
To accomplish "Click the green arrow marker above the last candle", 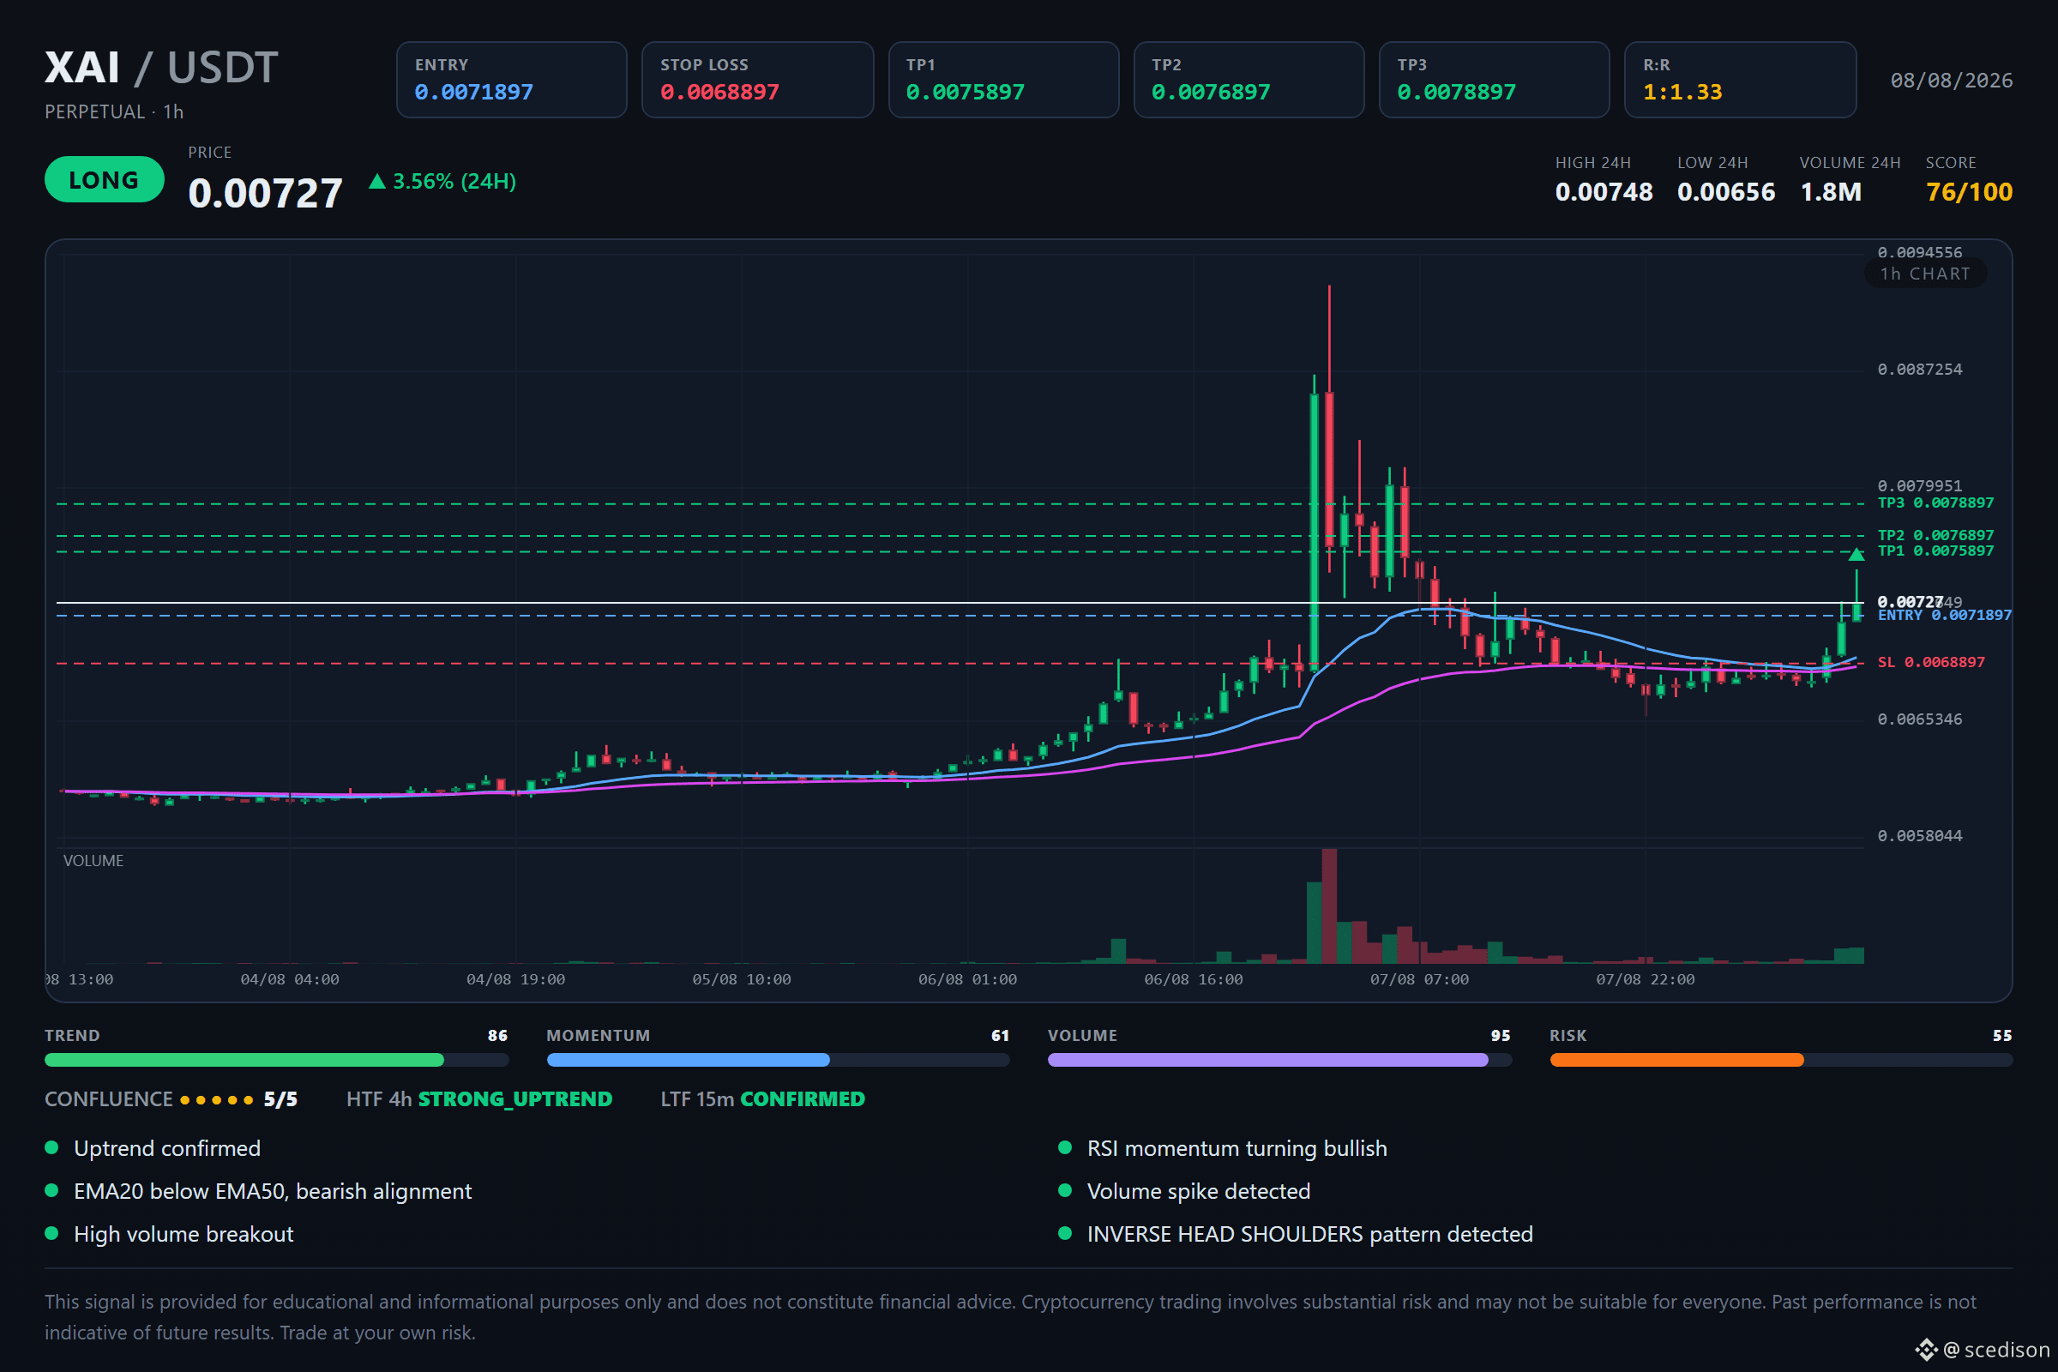I will (x=1856, y=554).
